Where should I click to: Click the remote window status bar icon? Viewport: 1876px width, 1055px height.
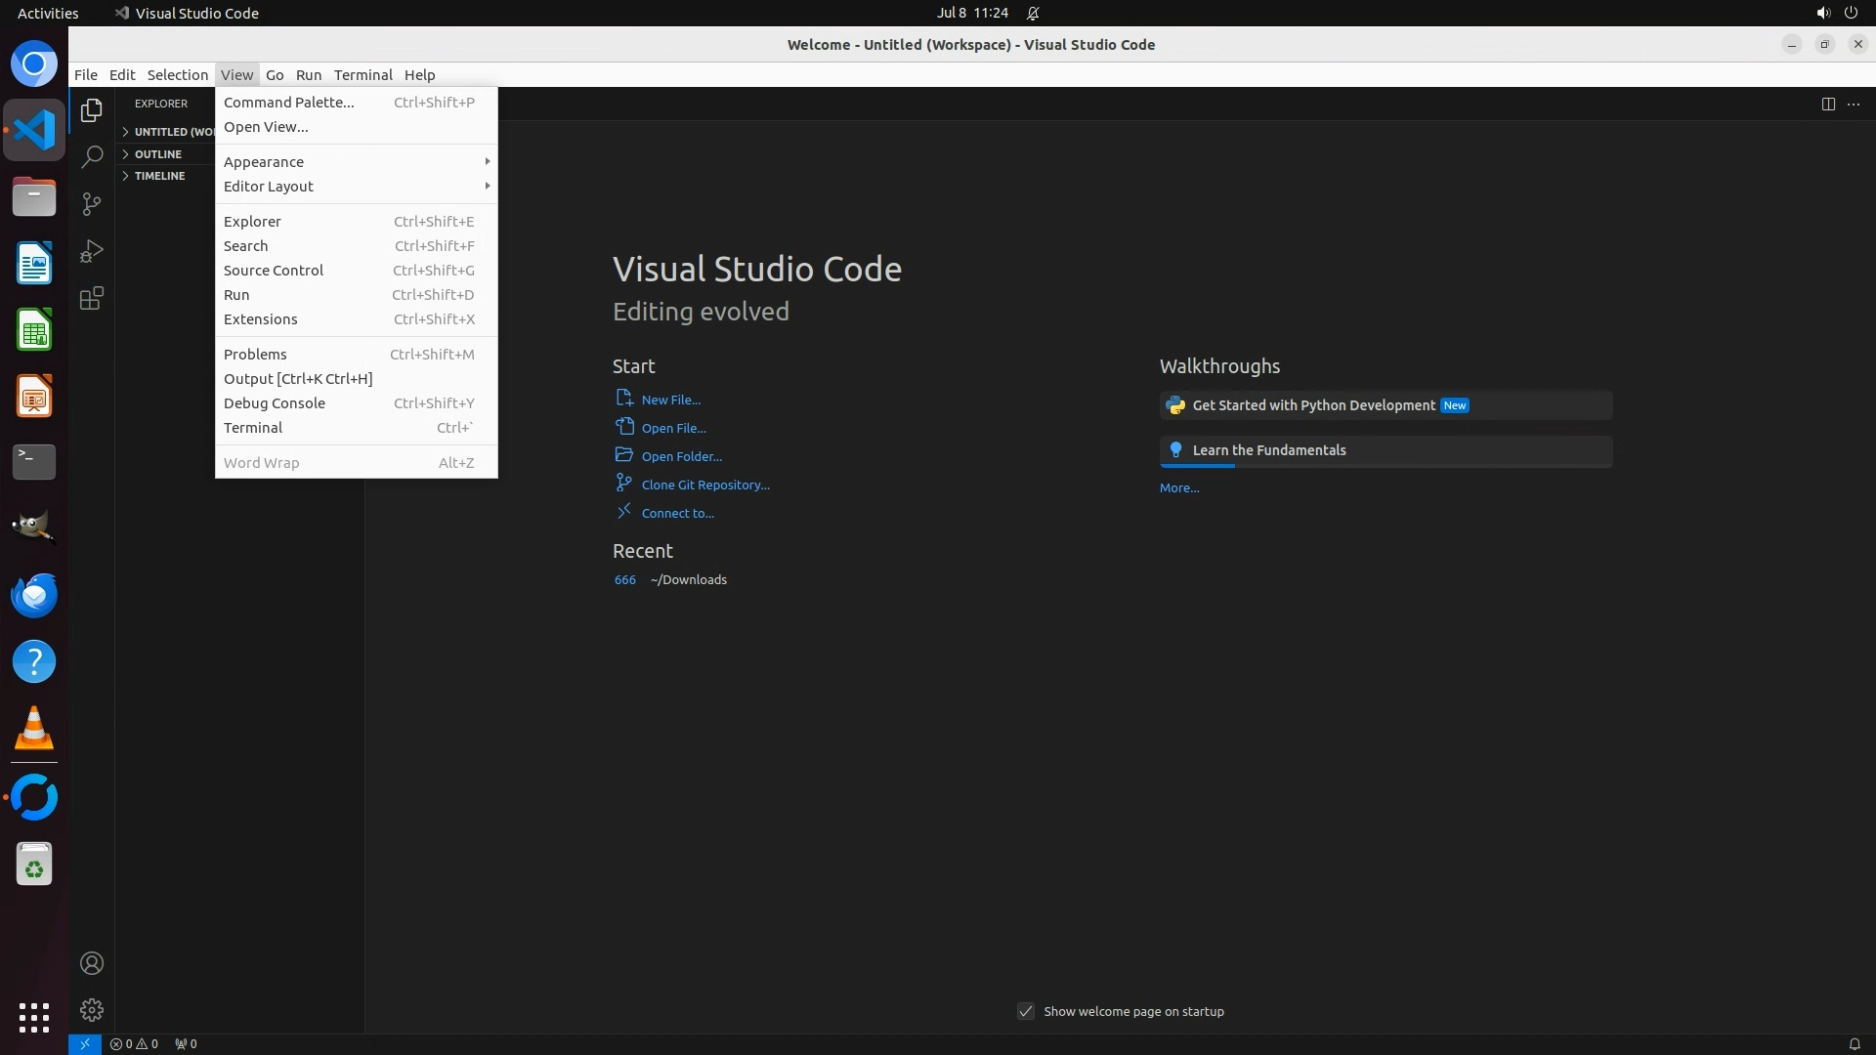point(85,1043)
